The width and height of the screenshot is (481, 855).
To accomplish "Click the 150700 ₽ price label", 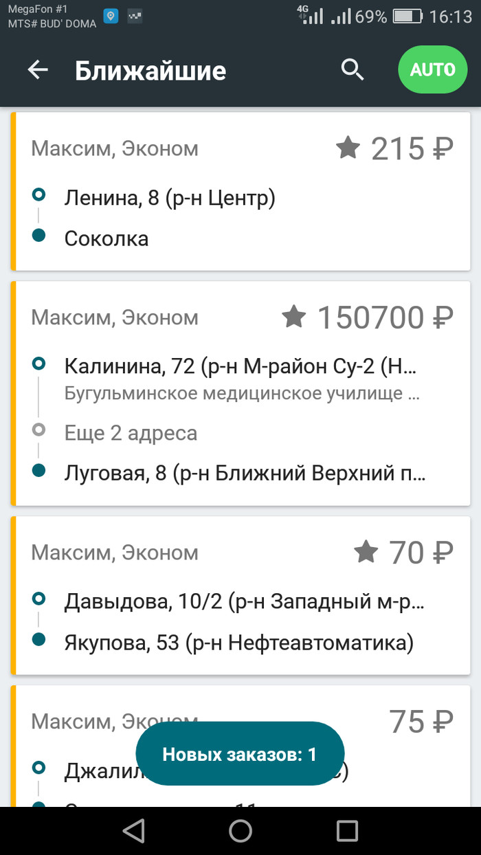I will [x=385, y=318].
